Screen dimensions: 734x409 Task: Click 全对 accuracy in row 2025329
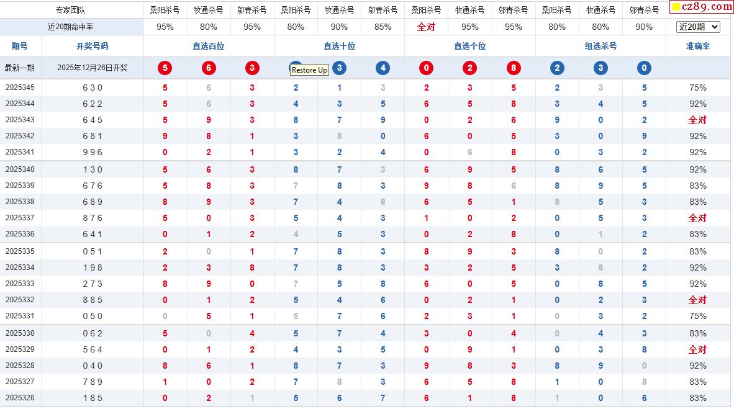point(697,349)
